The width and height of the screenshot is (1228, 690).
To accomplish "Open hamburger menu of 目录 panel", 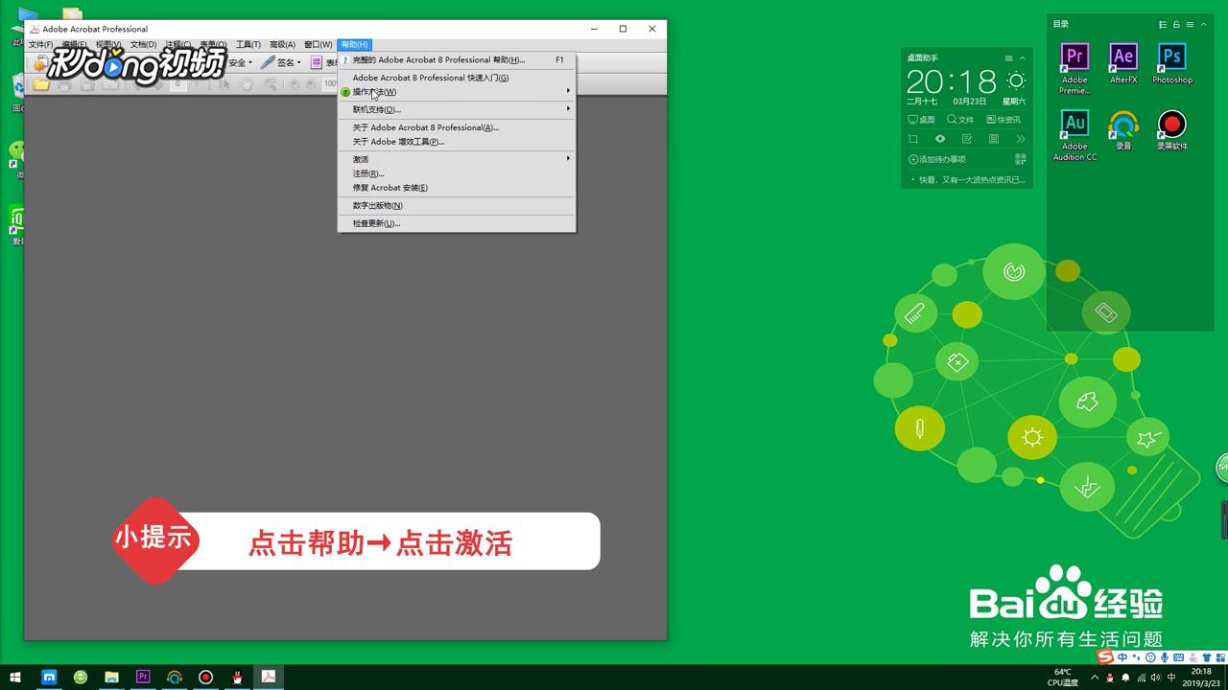I will pos(1190,25).
